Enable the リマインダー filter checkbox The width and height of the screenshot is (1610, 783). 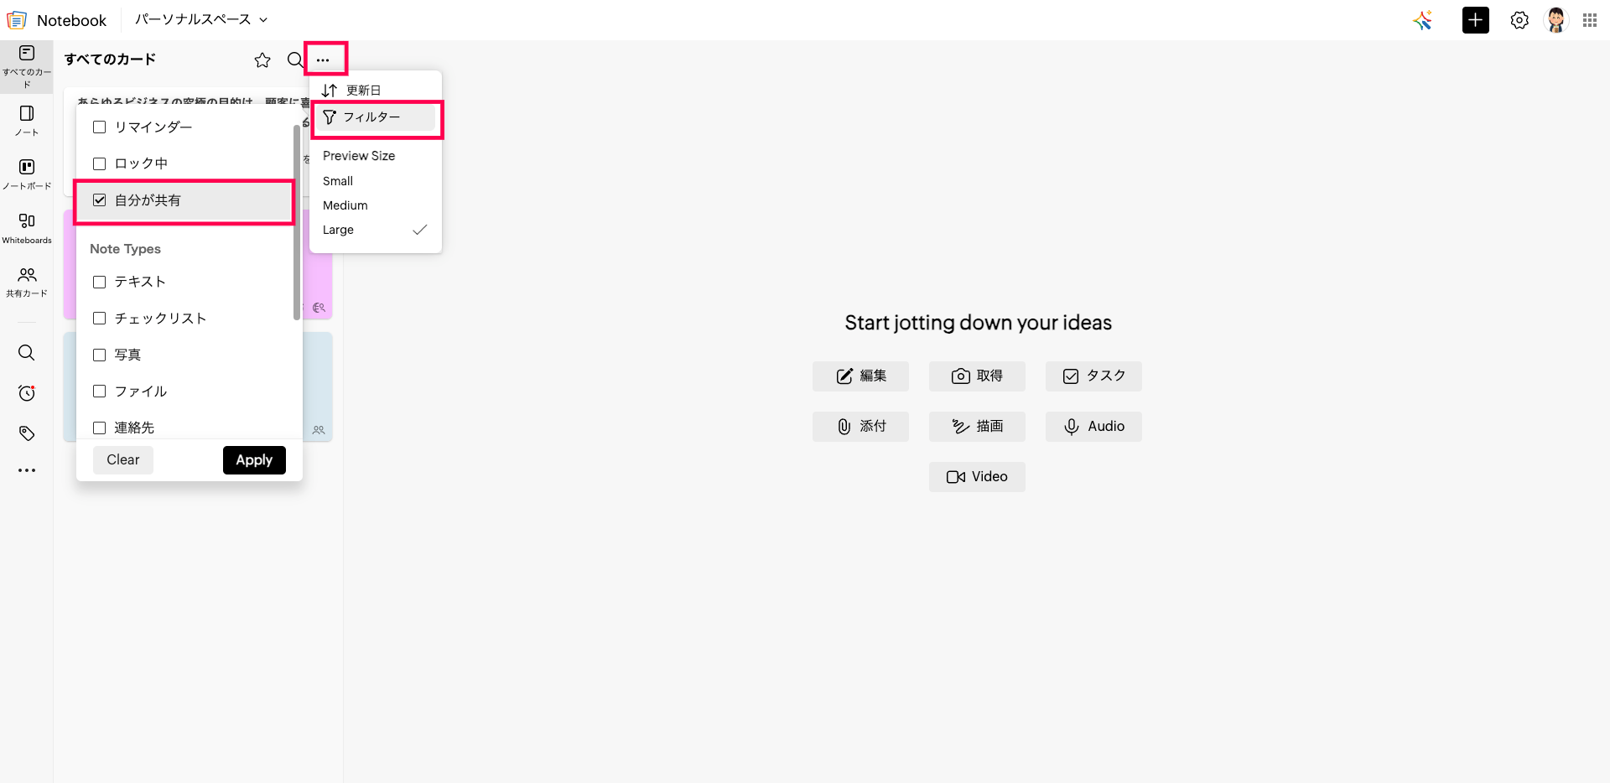pyautogui.click(x=100, y=127)
